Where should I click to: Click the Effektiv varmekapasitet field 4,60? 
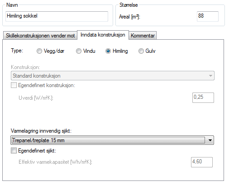(202, 162)
